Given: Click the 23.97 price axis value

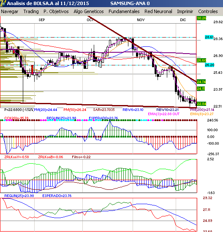Looking at the screenshot, I should tap(218, 89).
